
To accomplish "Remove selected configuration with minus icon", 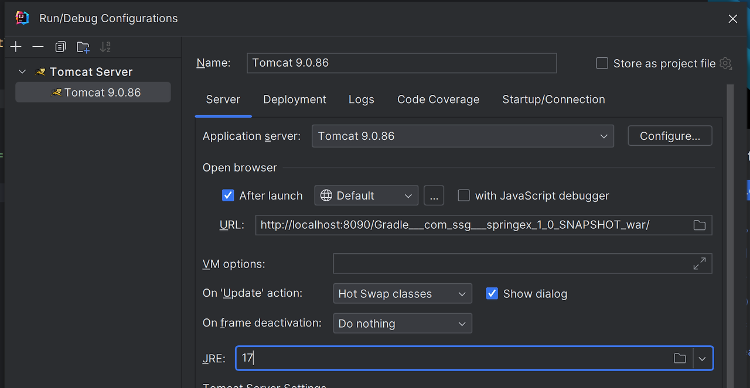I will (38, 47).
